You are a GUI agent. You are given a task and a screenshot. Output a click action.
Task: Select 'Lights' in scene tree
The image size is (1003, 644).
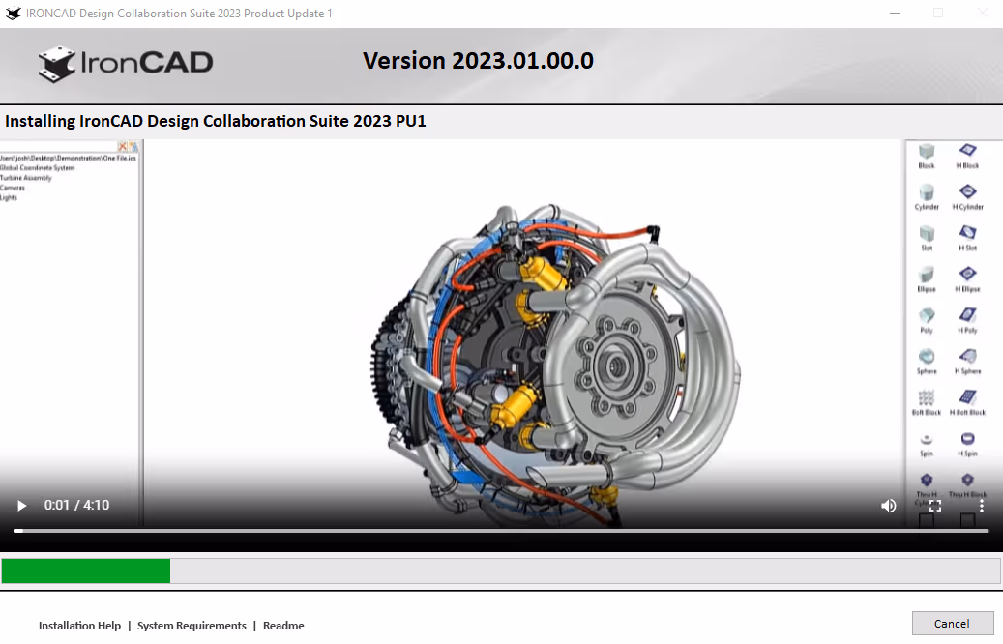point(9,197)
